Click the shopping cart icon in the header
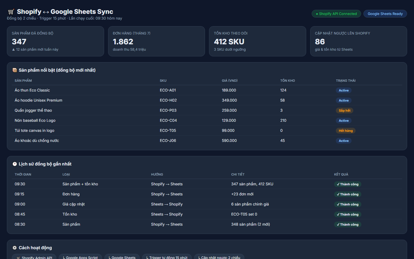This screenshot has height=259, width=414. tap(11, 12)
